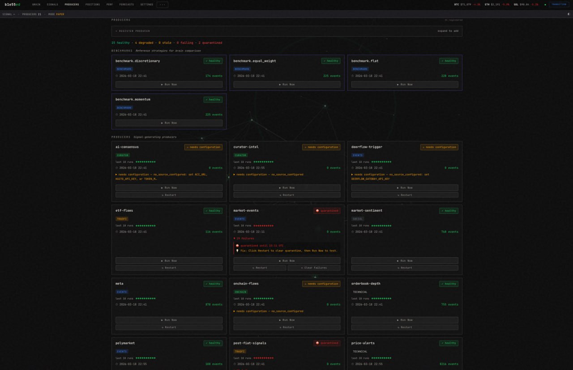Viewport: 573px width, 370px height.
Task: Click ONCHAIN tag on onchain-flows card
Action: click(x=240, y=292)
